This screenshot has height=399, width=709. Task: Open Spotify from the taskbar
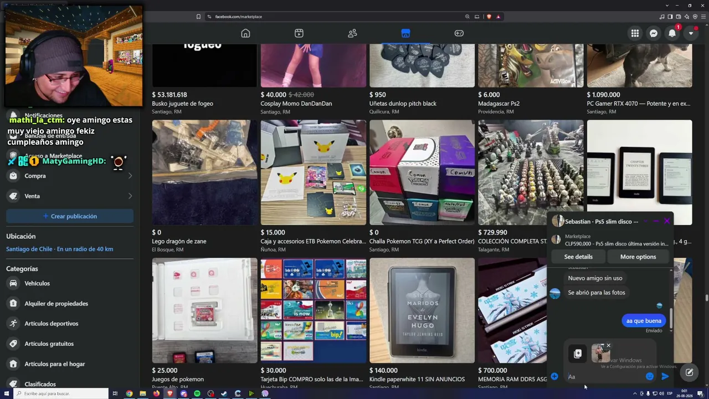197,393
